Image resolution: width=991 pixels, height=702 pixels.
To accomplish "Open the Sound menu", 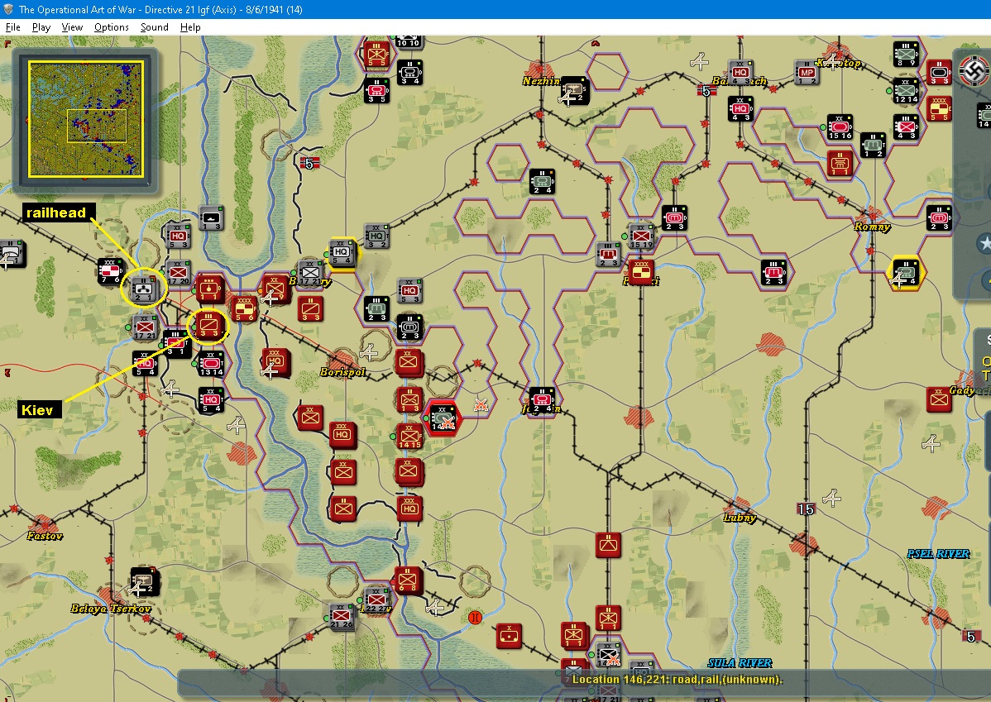I will point(154,27).
